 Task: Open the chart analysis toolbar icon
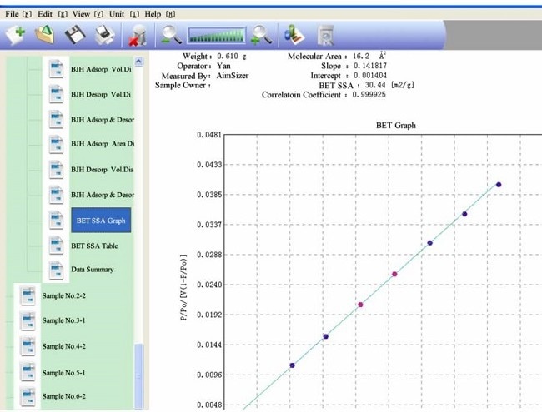(294, 34)
